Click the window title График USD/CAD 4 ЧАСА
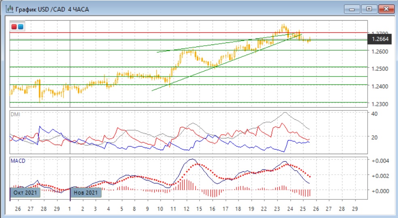 [x=53, y=8]
